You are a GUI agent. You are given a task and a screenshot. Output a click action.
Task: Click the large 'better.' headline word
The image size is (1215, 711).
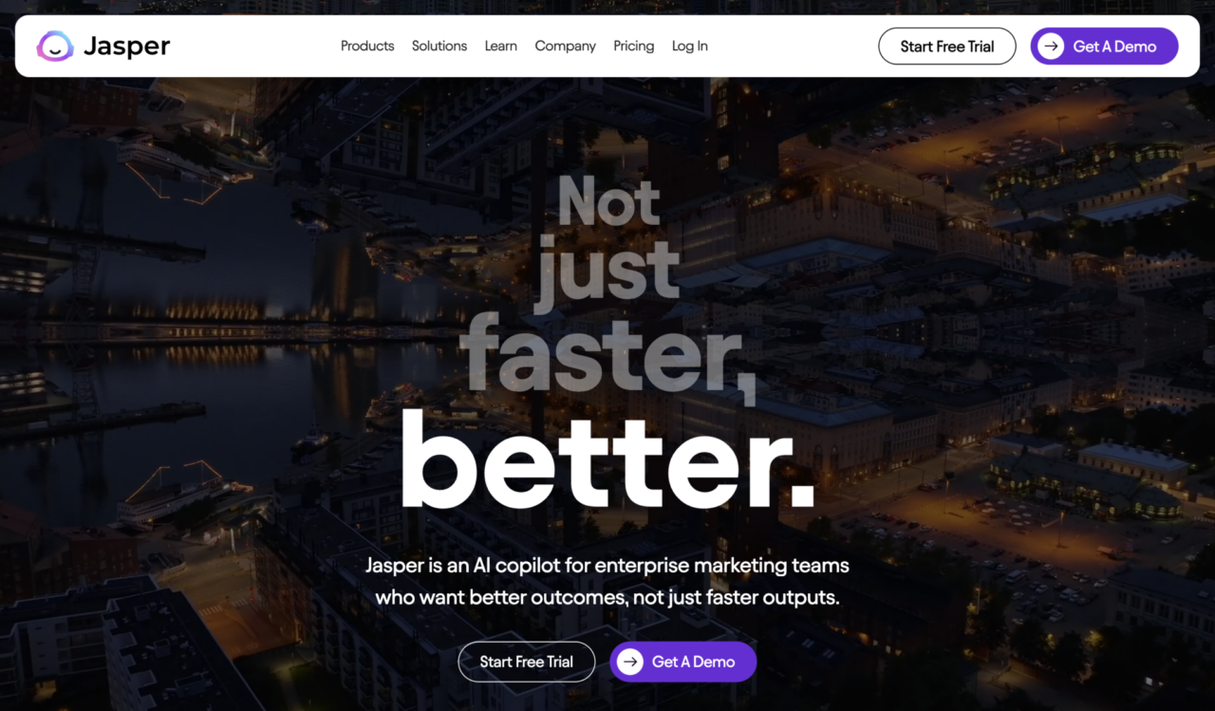tap(607, 459)
